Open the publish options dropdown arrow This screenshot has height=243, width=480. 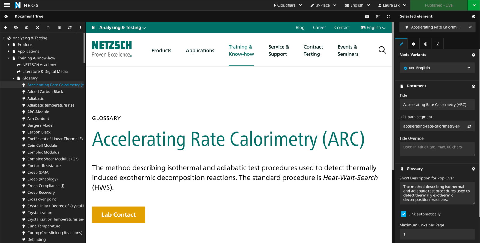(x=474, y=5)
